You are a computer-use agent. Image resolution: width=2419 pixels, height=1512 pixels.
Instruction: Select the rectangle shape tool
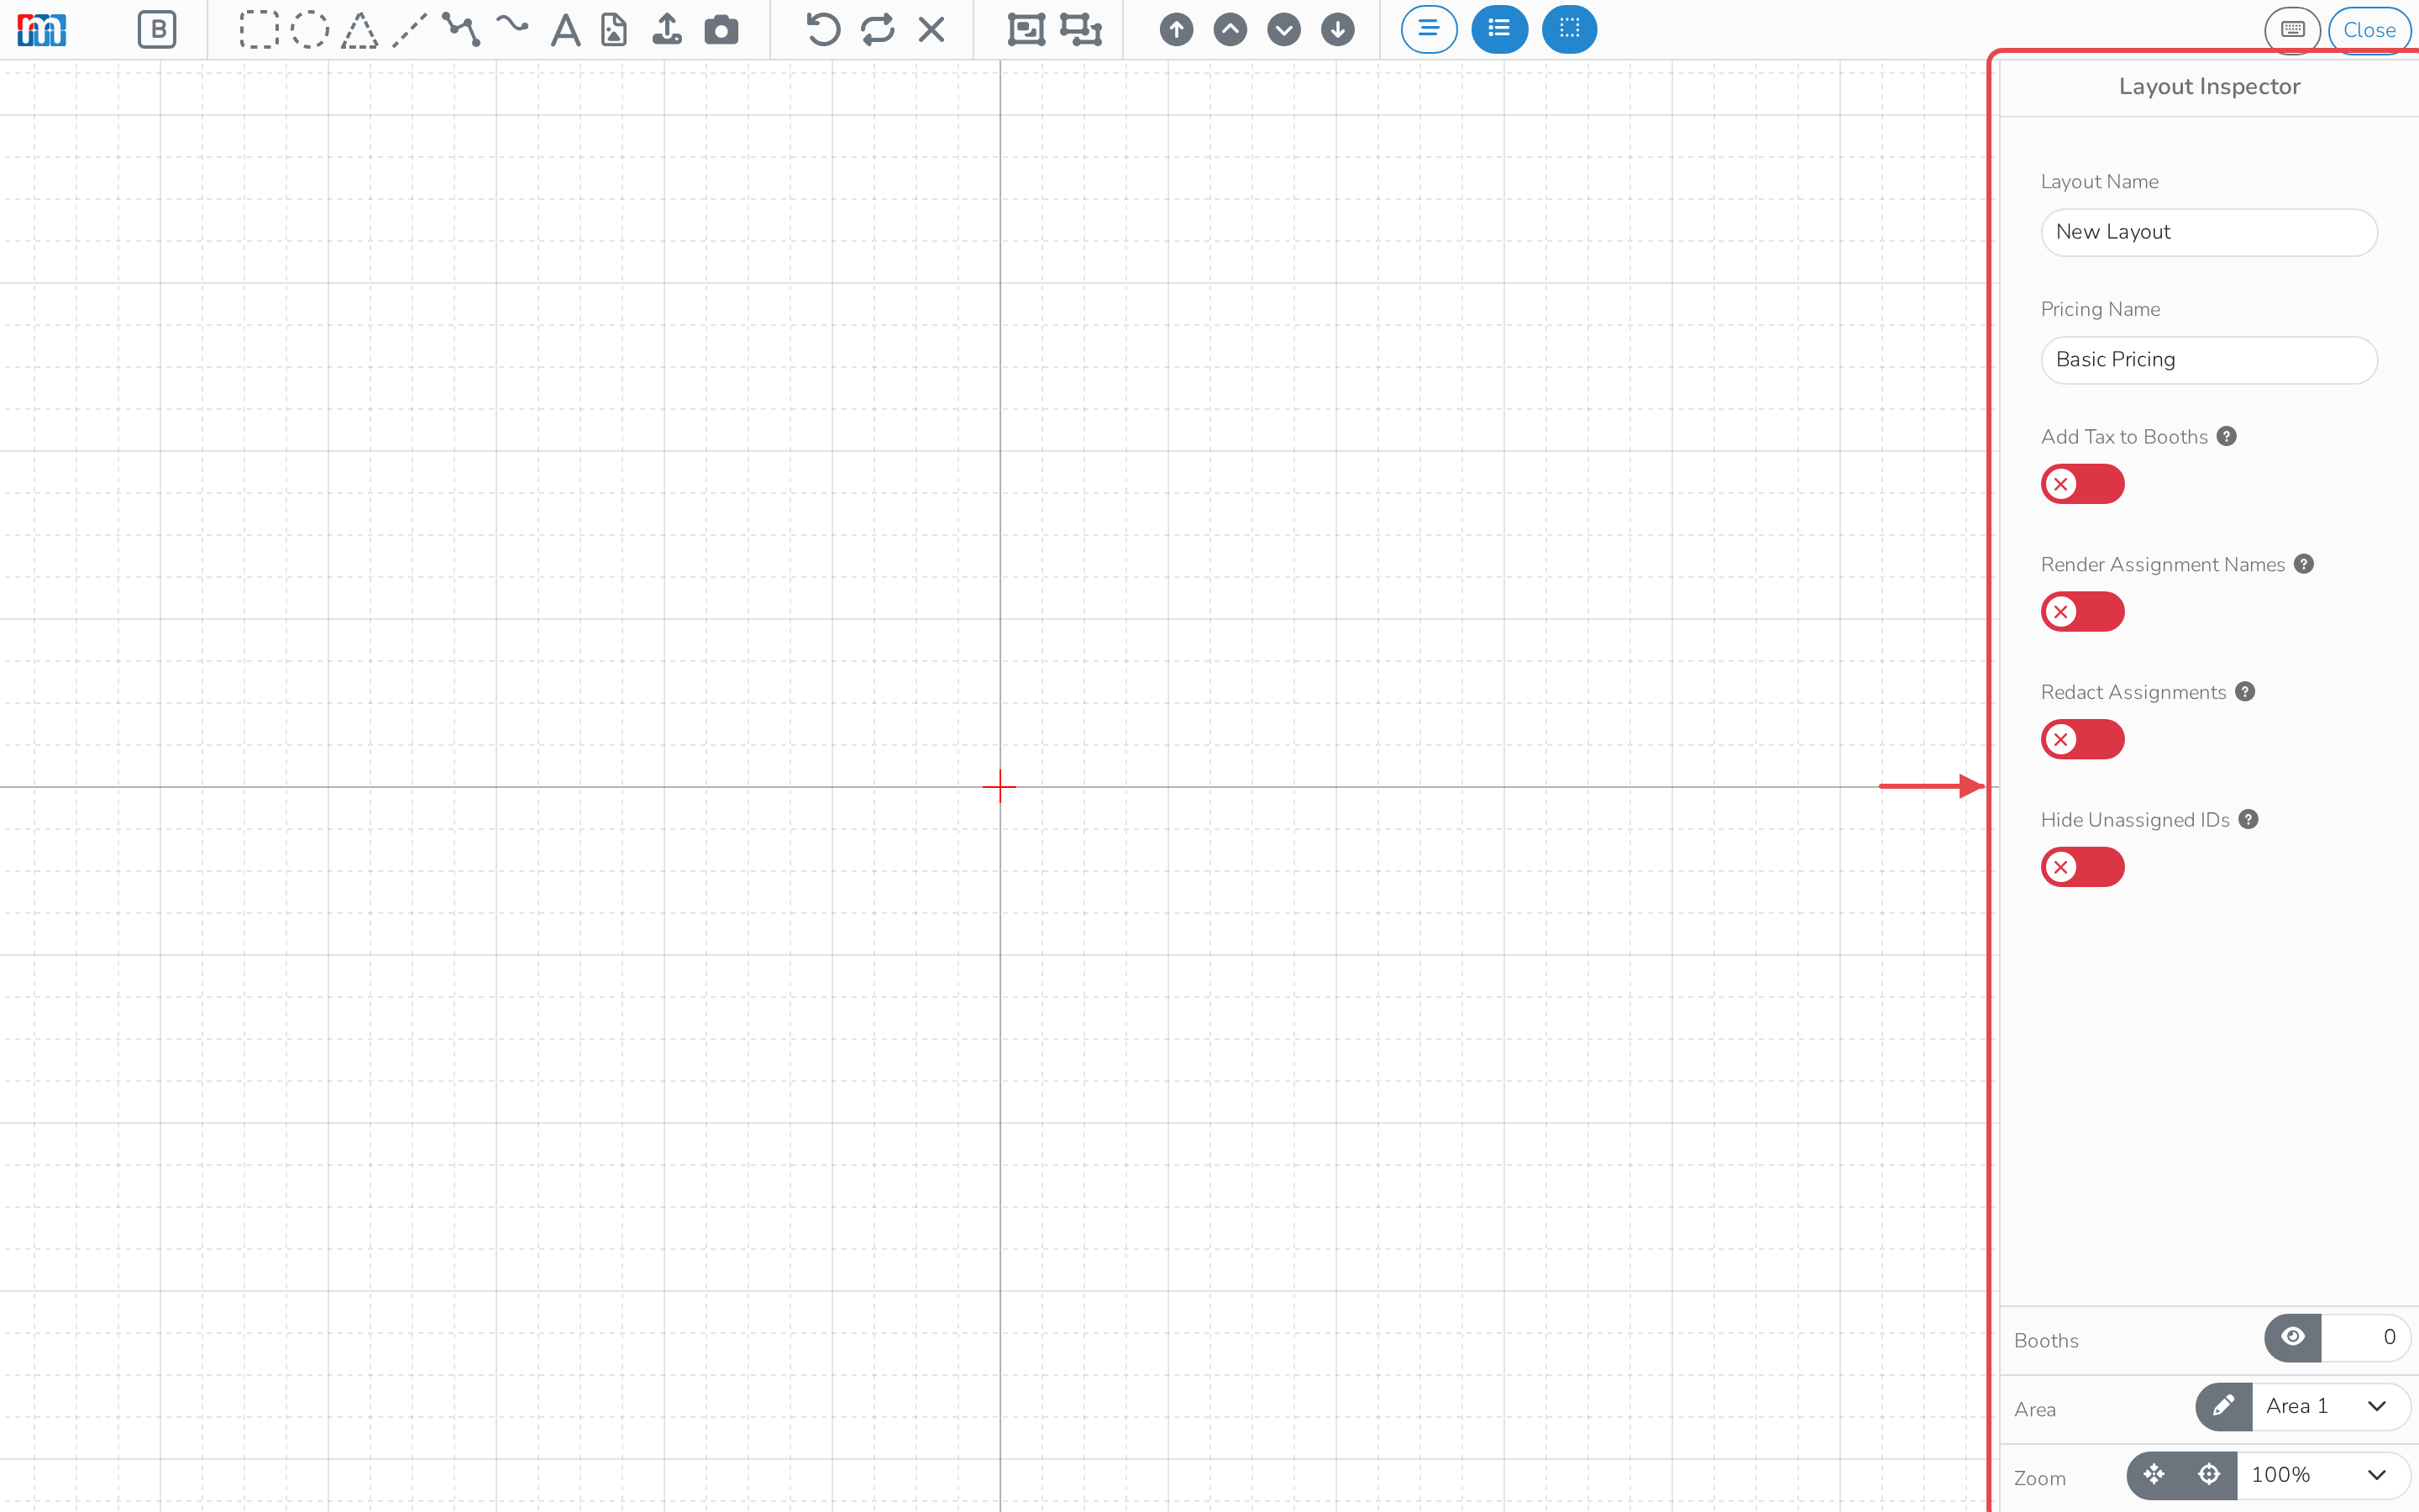(x=258, y=30)
